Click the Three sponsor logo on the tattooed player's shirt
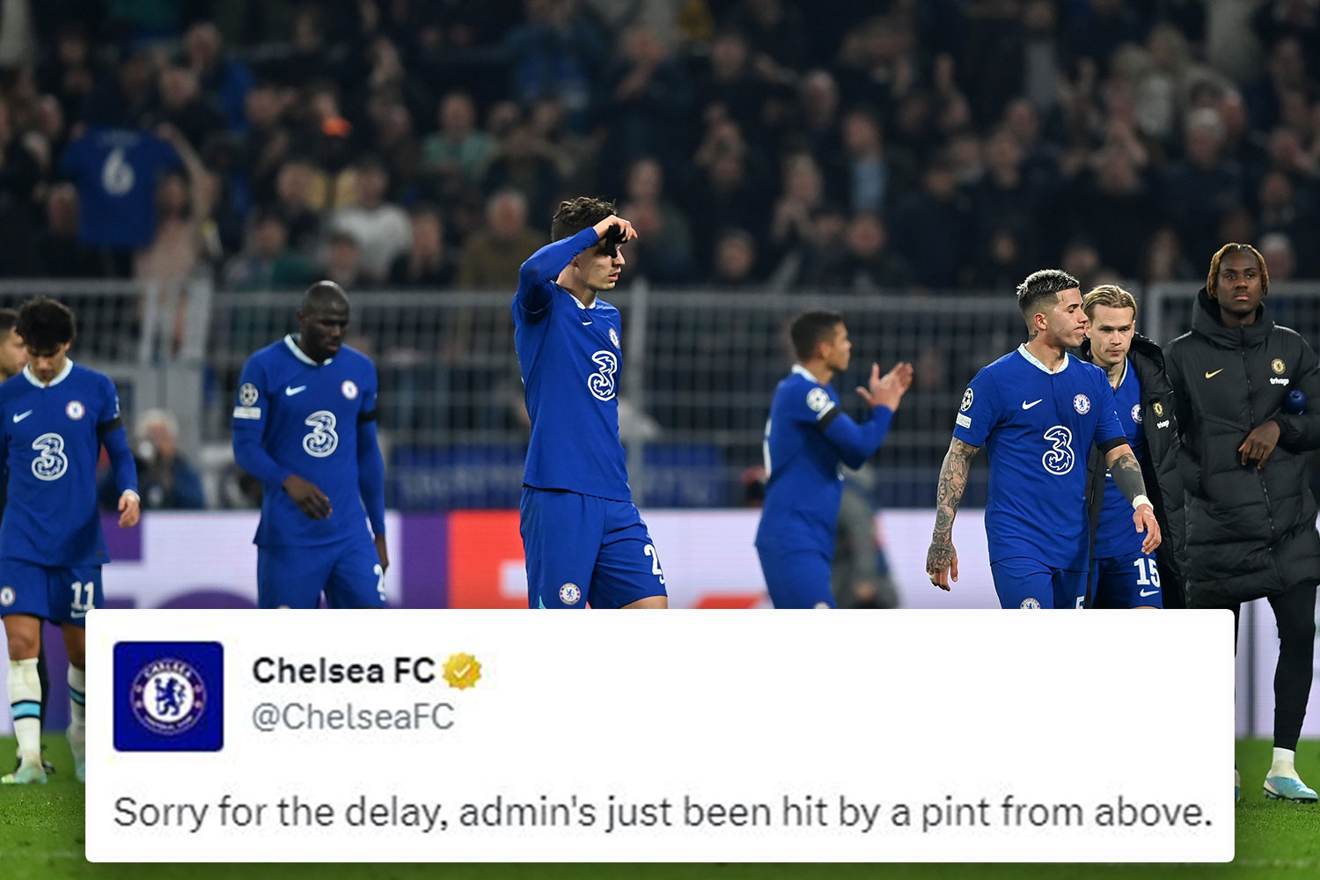Image resolution: width=1320 pixels, height=880 pixels. tap(1059, 450)
